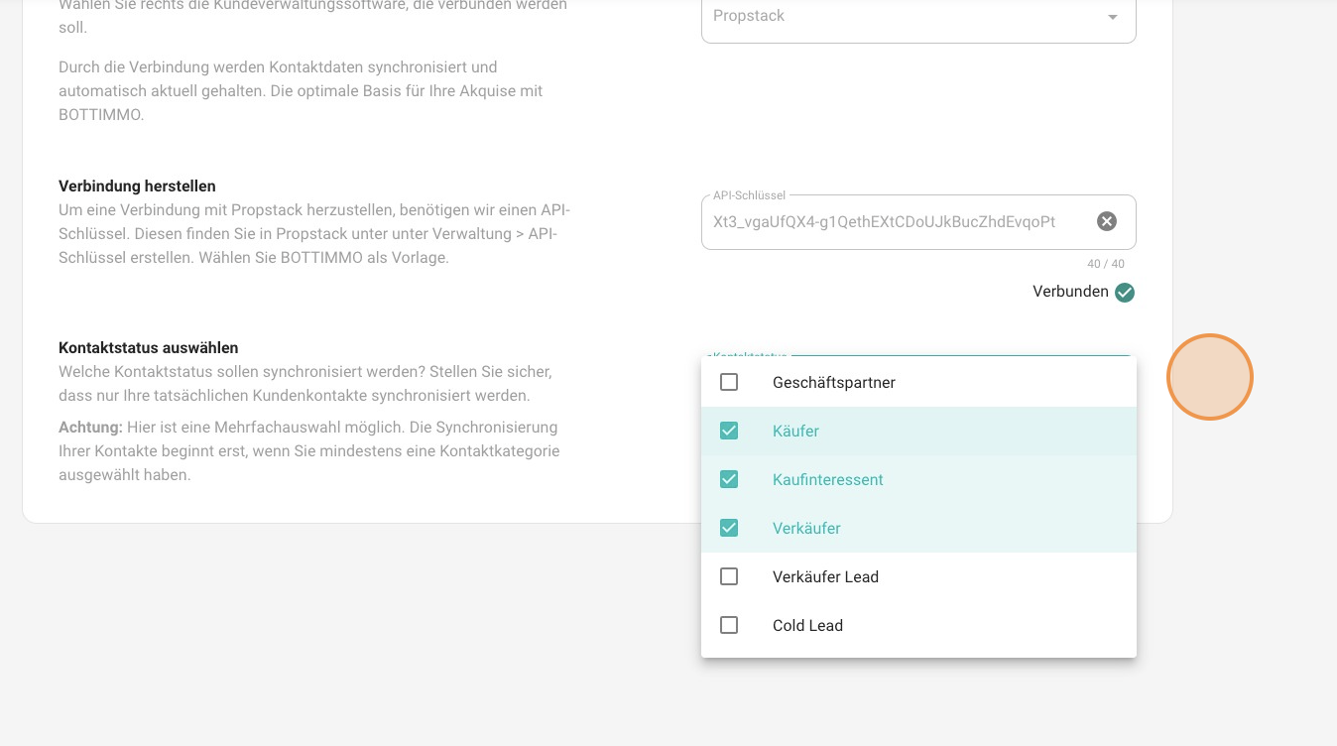Clear the API-Schlüssel field with the X icon

coord(1106,221)
